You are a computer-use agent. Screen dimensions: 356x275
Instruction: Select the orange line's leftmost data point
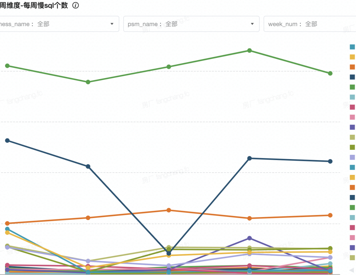coord(7,223)
